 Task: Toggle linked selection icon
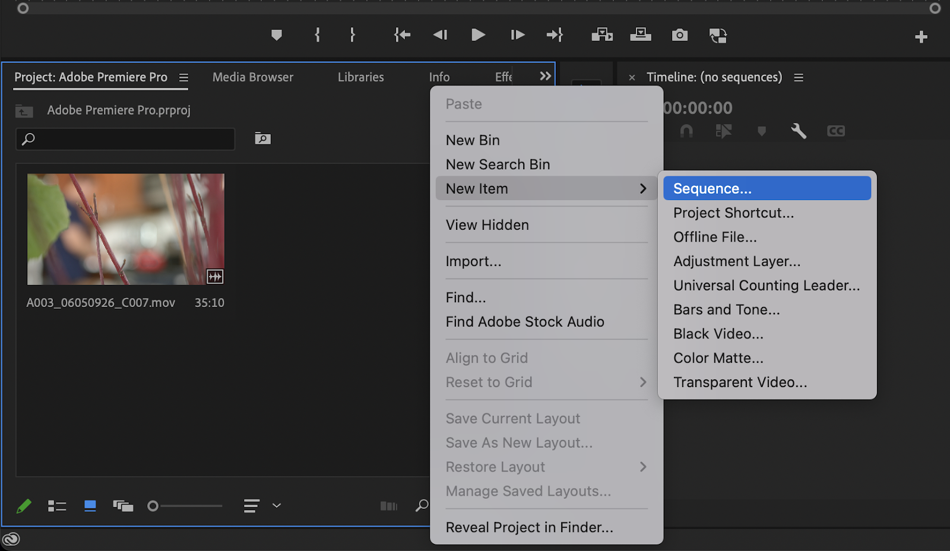724,131
